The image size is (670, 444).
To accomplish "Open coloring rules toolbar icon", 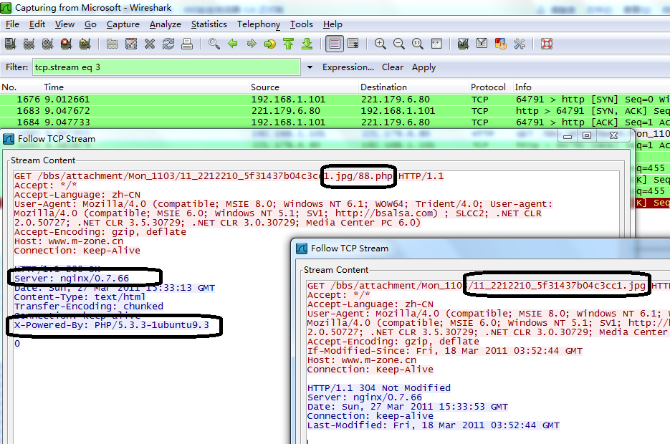I will [x=500, y=44].
